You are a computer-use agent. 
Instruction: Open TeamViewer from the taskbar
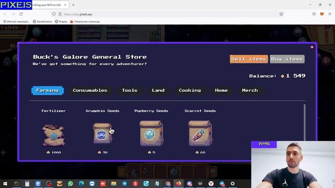coord(92,183)
